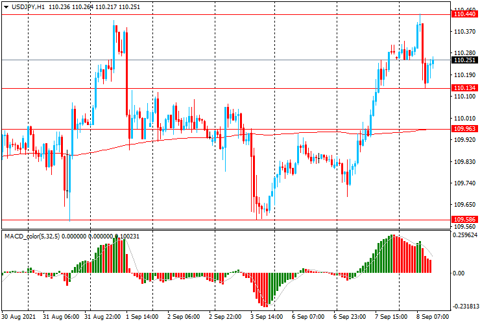Click the 110.100 price scale value
480x324 pixels.
tap(464, 97)
